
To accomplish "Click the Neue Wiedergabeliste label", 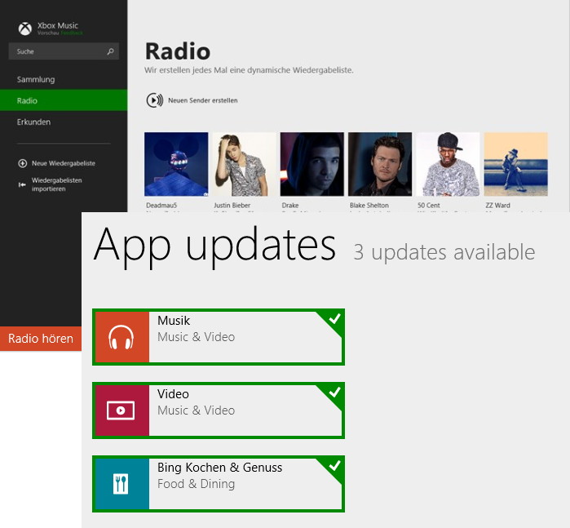I will click(64, 163).
